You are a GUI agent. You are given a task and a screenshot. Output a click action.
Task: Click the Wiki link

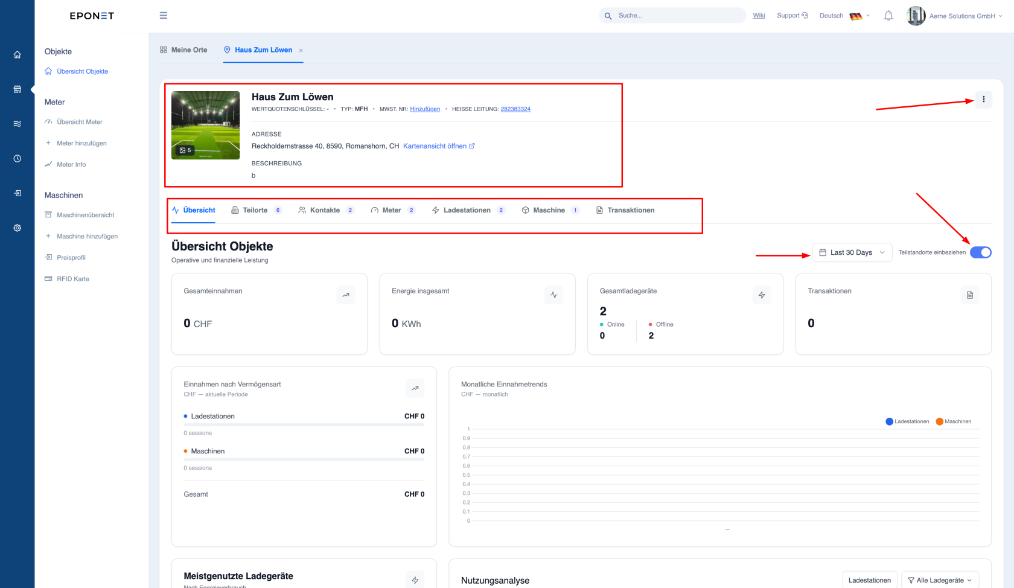coord(759,16)
